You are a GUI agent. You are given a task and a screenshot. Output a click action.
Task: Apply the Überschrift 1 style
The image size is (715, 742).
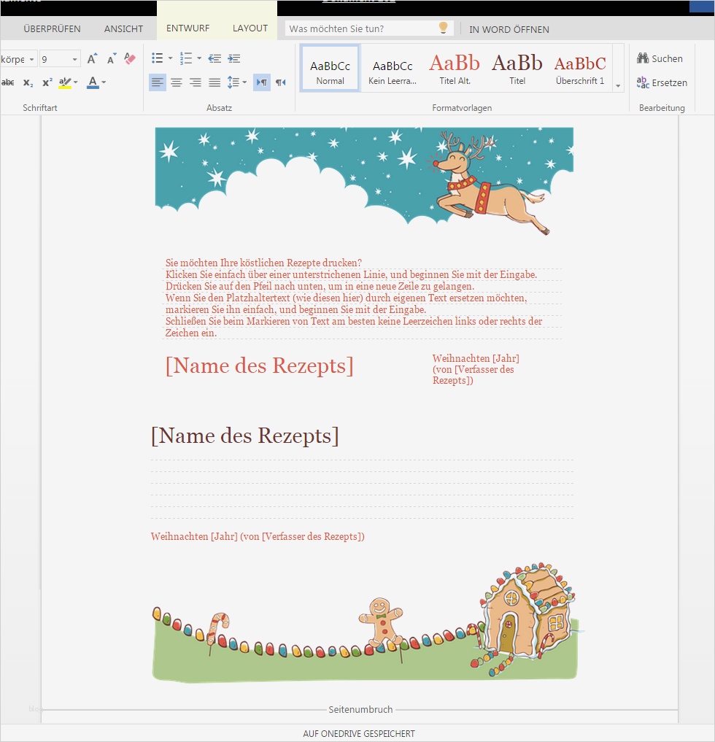coord(581,68)
